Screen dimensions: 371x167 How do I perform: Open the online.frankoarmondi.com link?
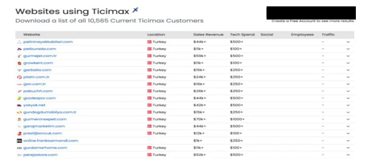51,141
